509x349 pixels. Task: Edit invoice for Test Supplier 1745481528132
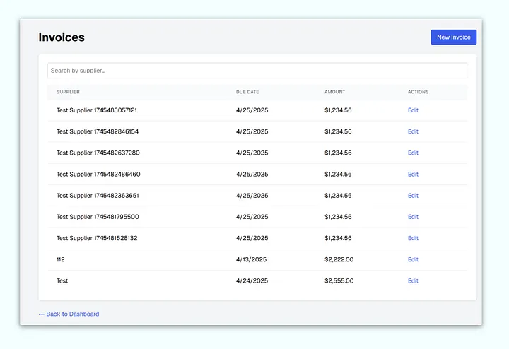click(413, 238)
